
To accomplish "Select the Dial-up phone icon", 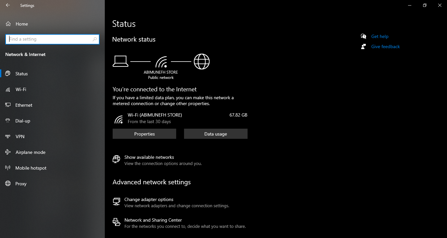I will pyautogui.click(x=8, y=121).
